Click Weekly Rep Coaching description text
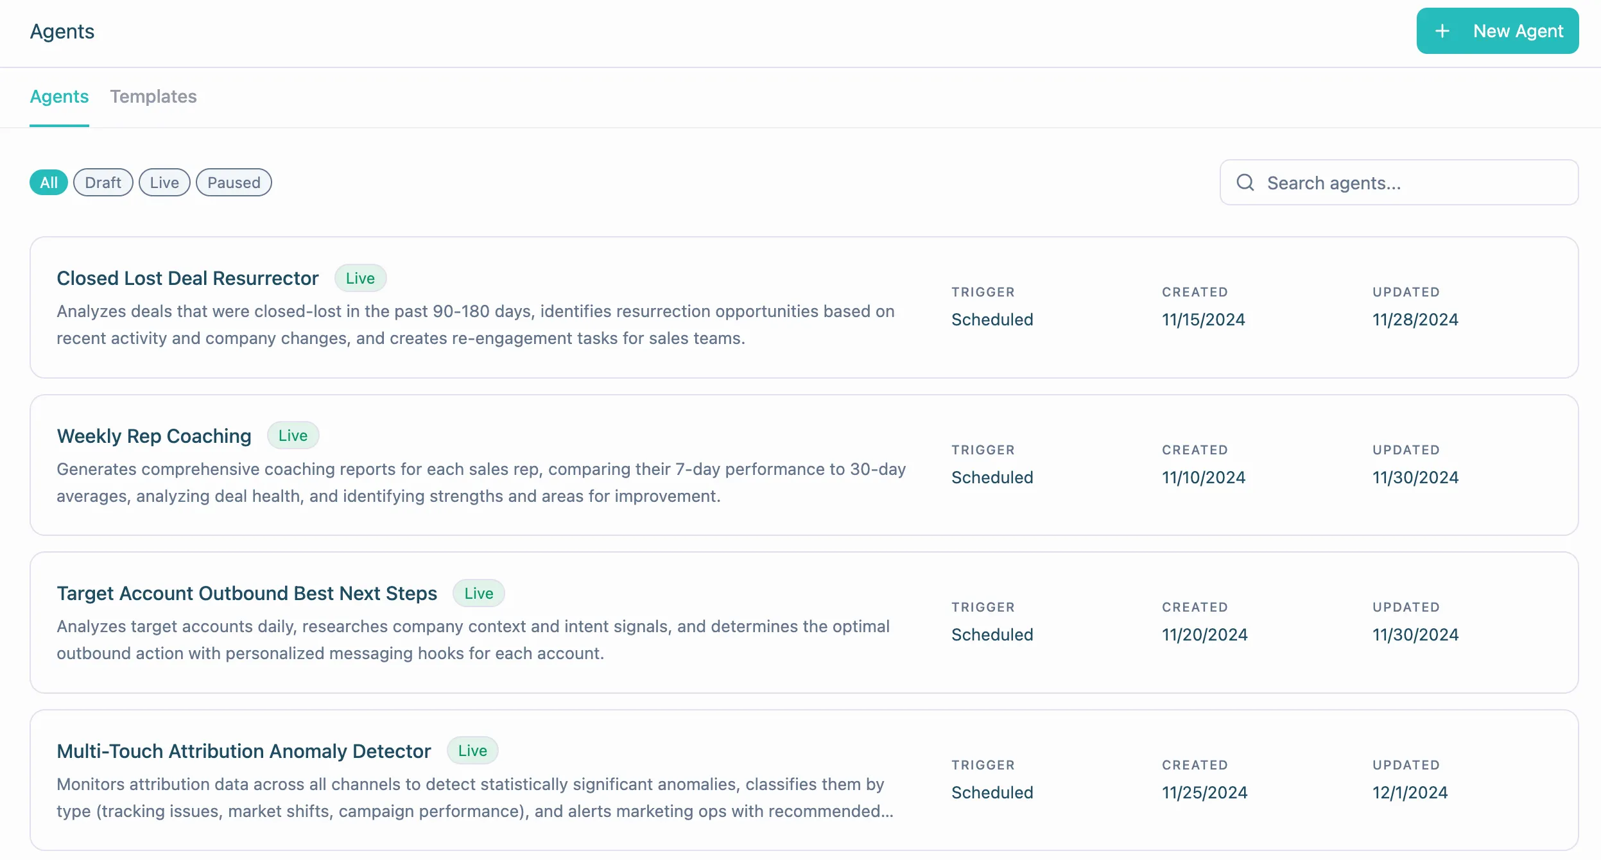This screenshot has height=860, width=1601. [x=480, y=483]
